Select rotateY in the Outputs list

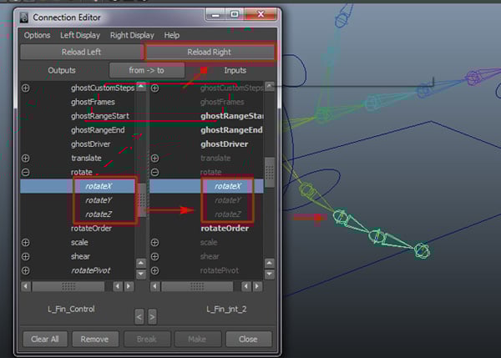coord(99,200)
